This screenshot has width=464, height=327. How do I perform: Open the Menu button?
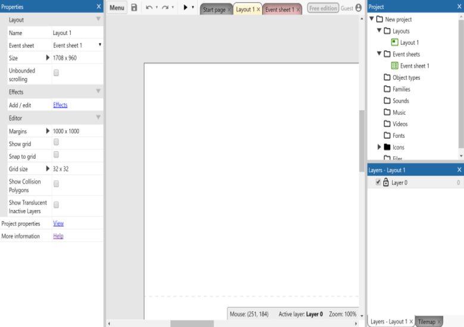(x=117, y=8)
